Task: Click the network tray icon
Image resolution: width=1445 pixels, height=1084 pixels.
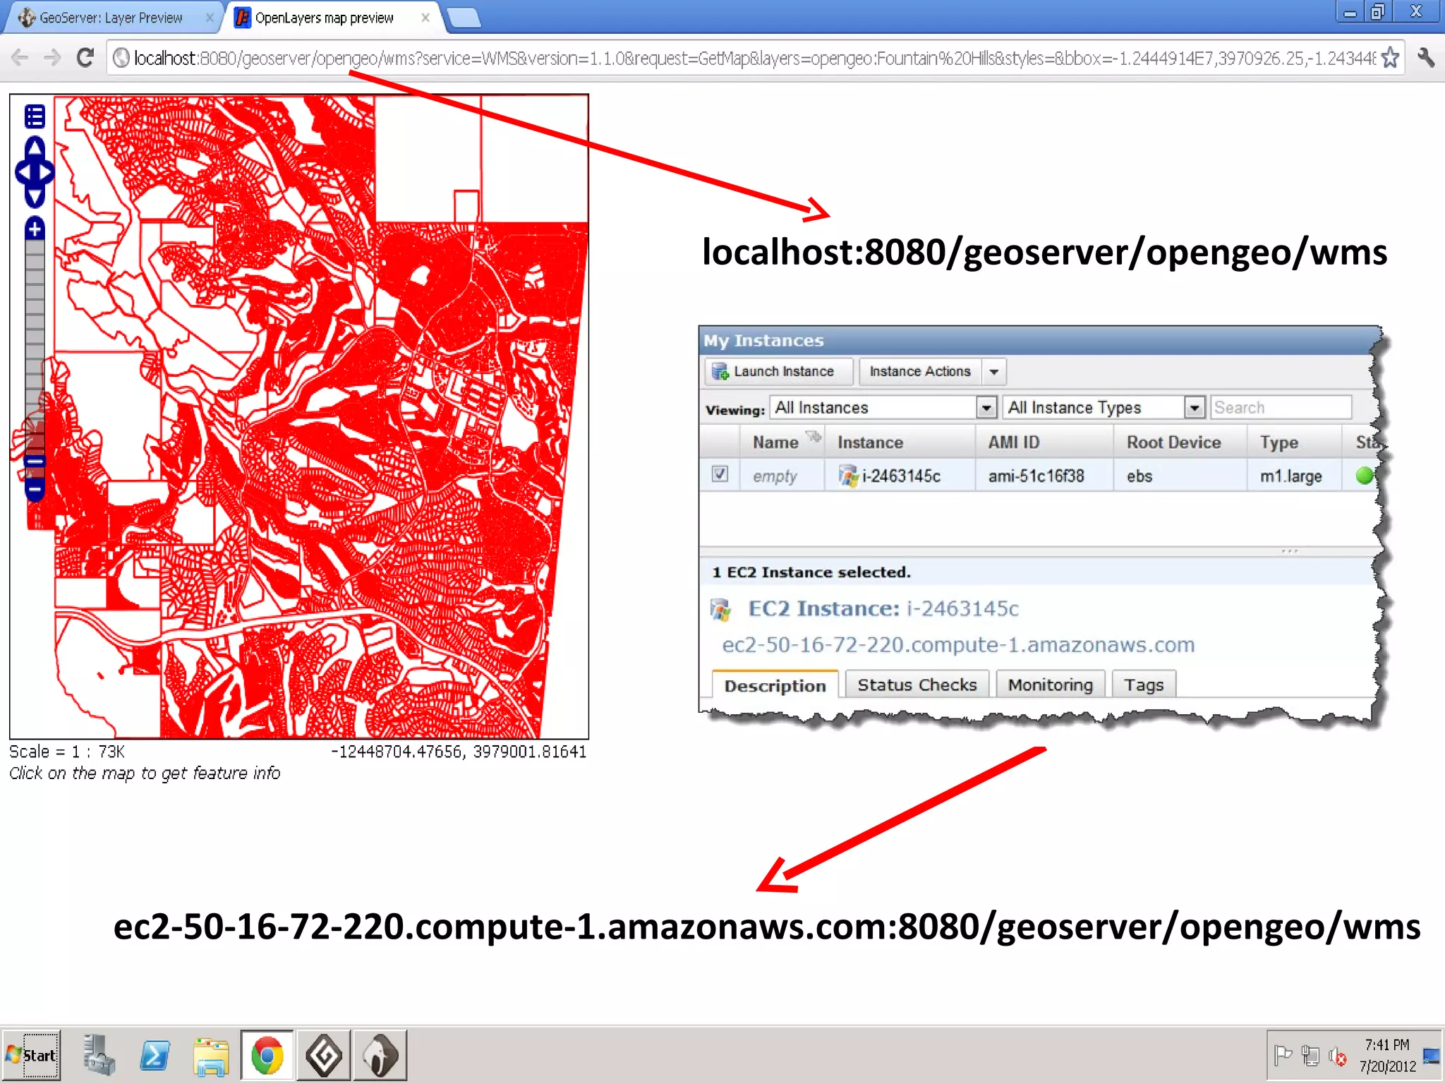Action: coord(1310,1056)
